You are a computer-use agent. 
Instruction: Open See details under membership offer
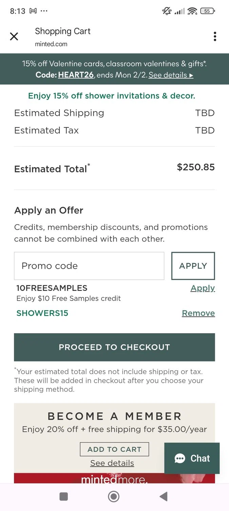point(112,463)
